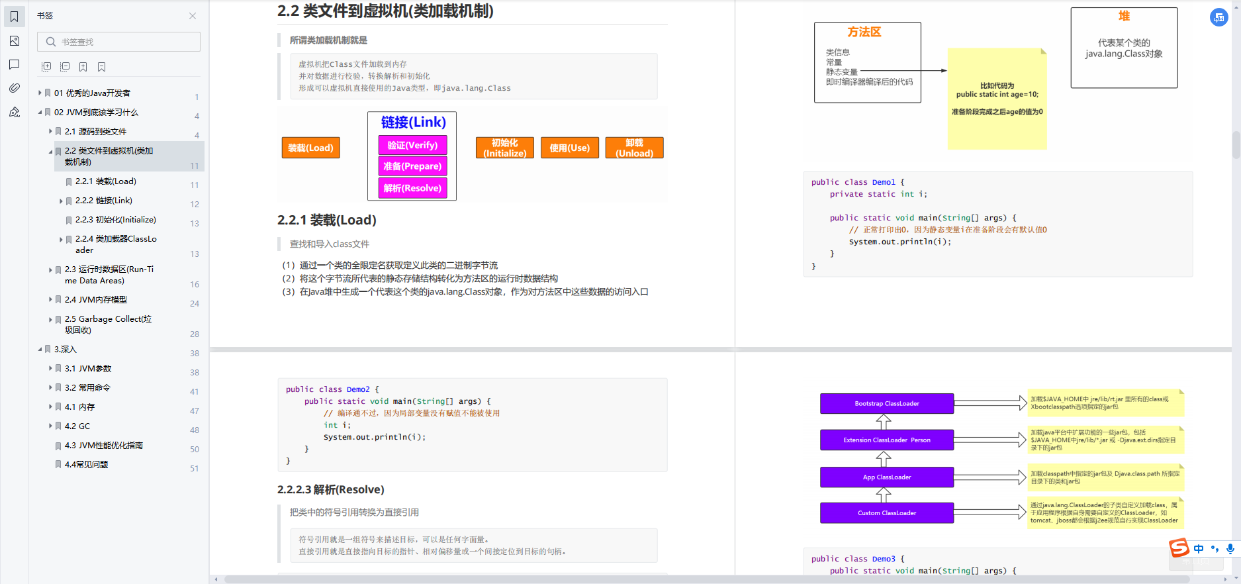The width and height of the screenshot is (1241, 584).
Task: Expand the 2.4 JVM内存模型 node
Action: (50, 300)
